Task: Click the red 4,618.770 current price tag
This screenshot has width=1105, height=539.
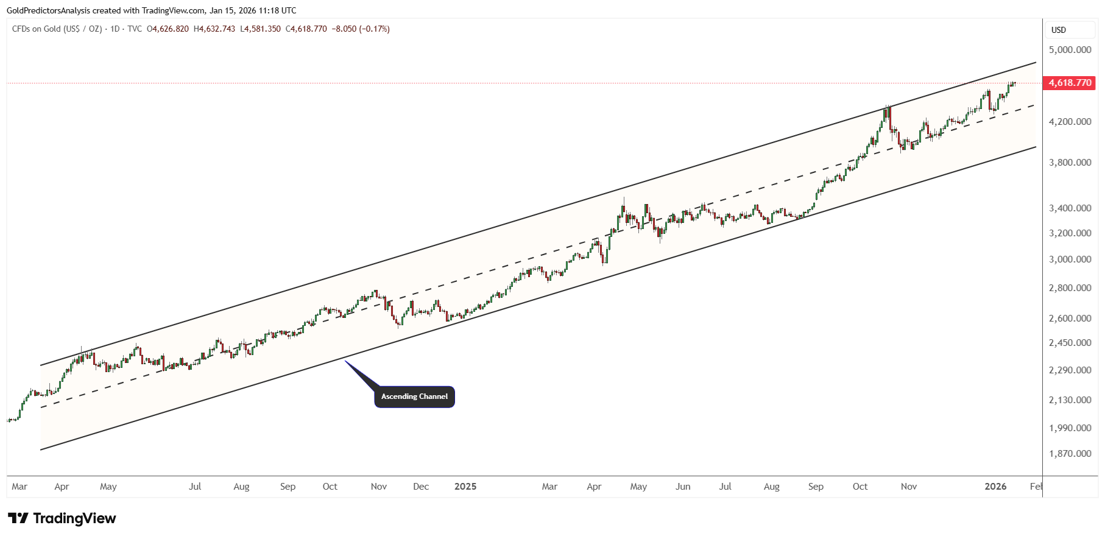Action: coord(1069,83)
